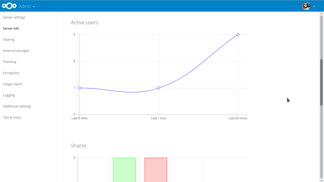Click the vertical scrollbar thumb
This screenshot has height=182, width=324.
click(321, 82)
